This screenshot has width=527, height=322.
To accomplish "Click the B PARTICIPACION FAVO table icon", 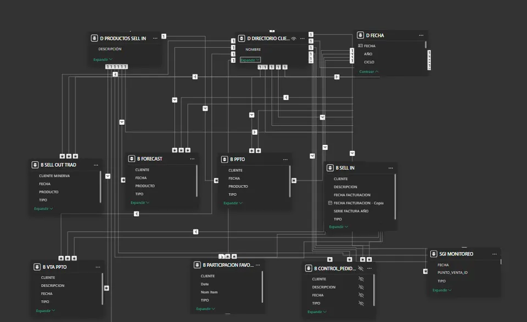I will (x=197, y=265).
